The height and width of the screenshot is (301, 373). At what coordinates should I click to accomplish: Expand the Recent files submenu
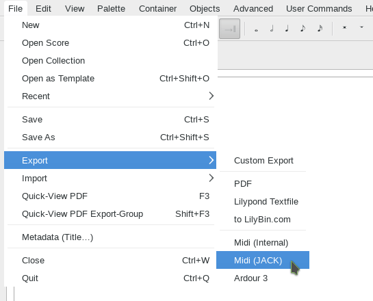(x=110, y=96)
